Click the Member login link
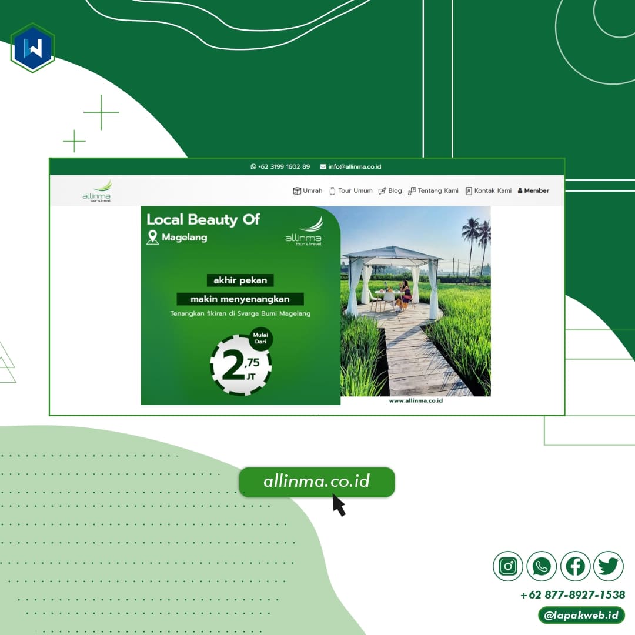Image resolution: width=635 pixels, height=635 pixels. pos(533,190)
